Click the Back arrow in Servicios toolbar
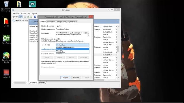 pos(14,17)
